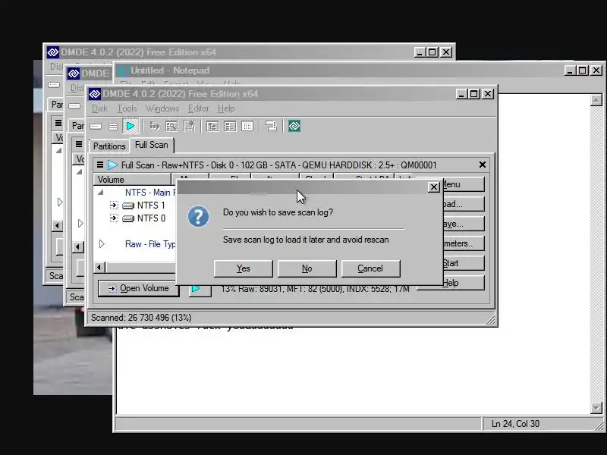
Task: Click hamburger icon in the middle DMDE window
Action: [x=79, y=144]
